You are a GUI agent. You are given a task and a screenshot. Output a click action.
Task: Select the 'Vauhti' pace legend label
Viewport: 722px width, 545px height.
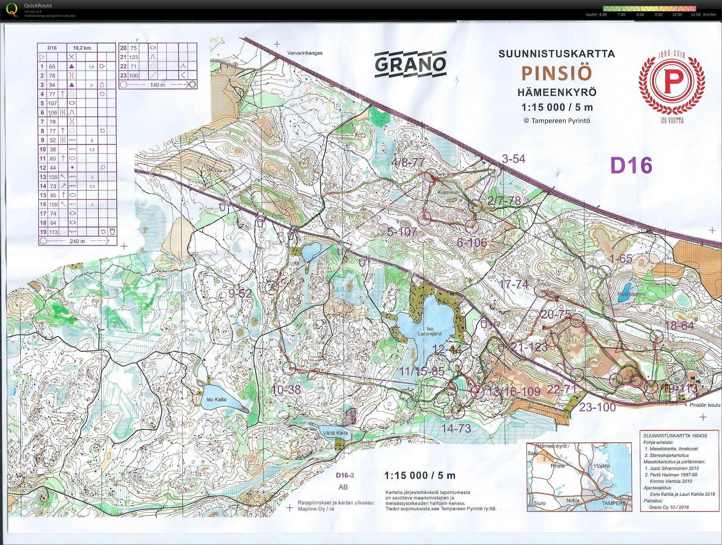[591, 15]
